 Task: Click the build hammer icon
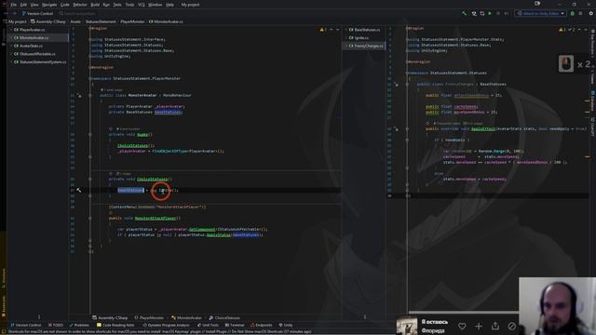[x=464, y=13]
